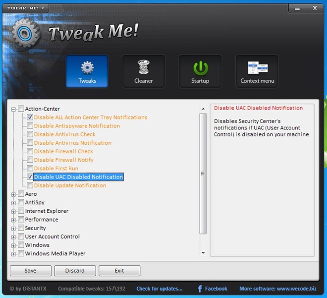Click the Tweak Me gear logo
The image size is (327, 298).
[x=25, y=33]
